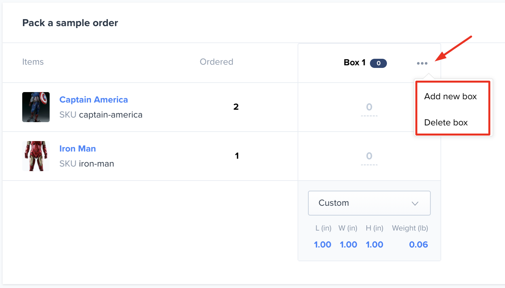
Task: Click the Box 1 column header
Action: pyautogui.click(x=355, y=62)
